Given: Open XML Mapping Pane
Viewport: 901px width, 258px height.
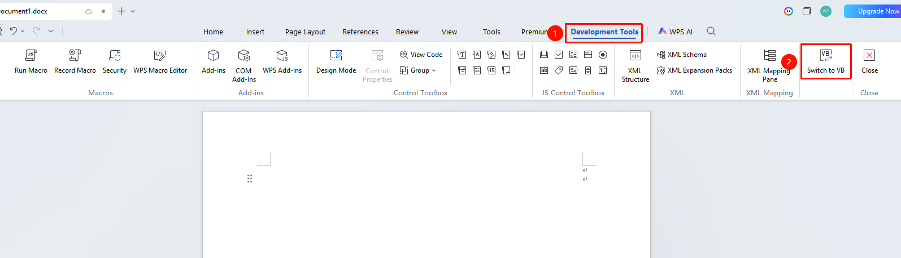Looking at the screenshot, I should tap(769, 65).
